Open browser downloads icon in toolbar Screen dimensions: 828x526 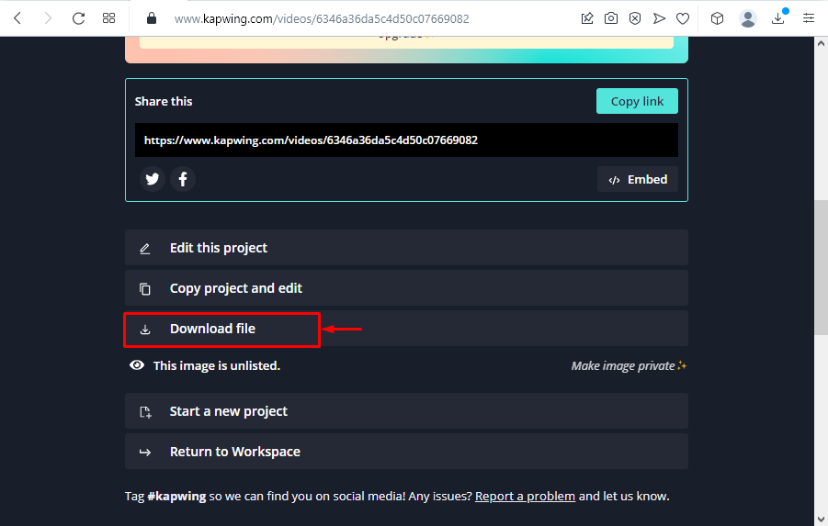coord(777,18)
